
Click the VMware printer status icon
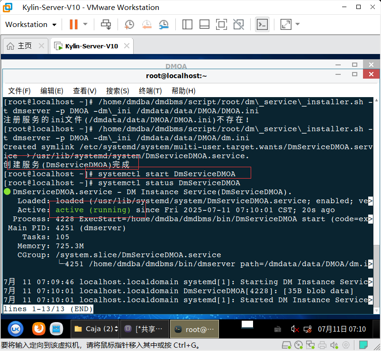322,345
